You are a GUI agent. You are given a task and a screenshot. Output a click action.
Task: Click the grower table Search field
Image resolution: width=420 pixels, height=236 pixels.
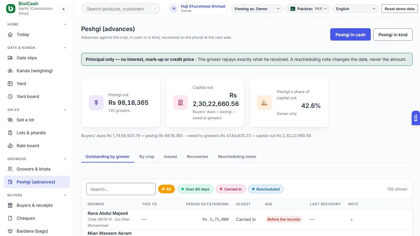[x=121, y=189]
